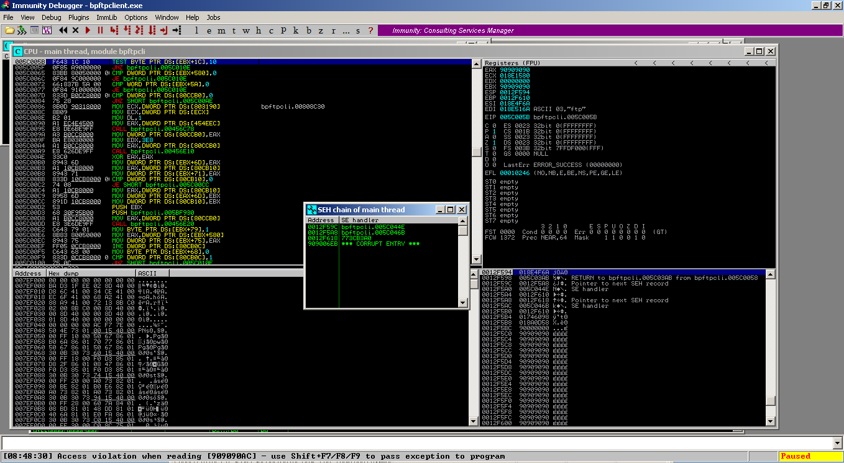
Task: Select SEH entry 0012F59C bpftpcli.005C044E
Action: [x=382, y=227]
